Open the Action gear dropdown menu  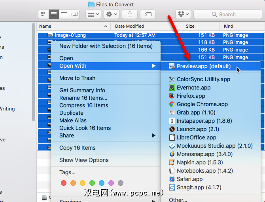tap(111, 14)
